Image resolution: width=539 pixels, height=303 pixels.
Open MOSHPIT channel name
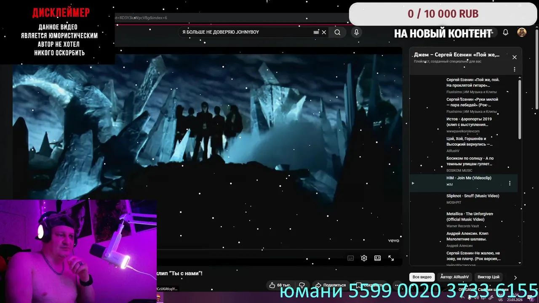point(454,202)
